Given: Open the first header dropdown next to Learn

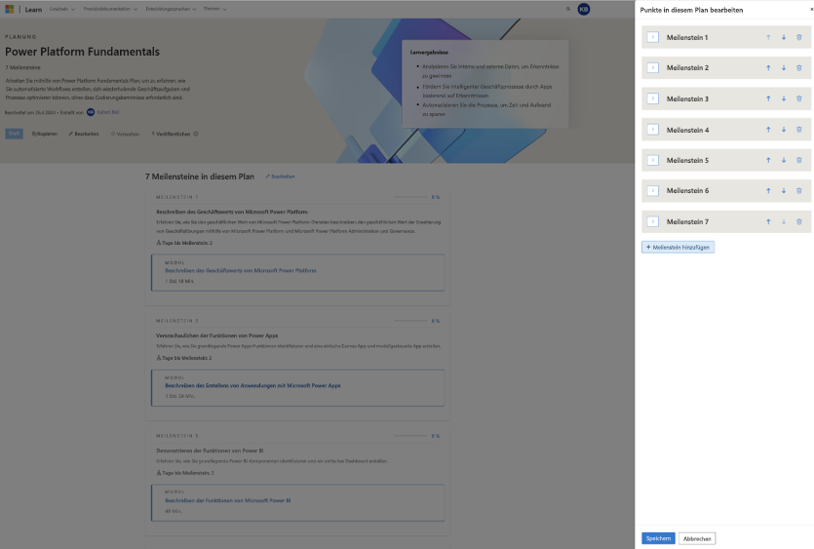Looking at the screenshot, I should tap(62, 9).
